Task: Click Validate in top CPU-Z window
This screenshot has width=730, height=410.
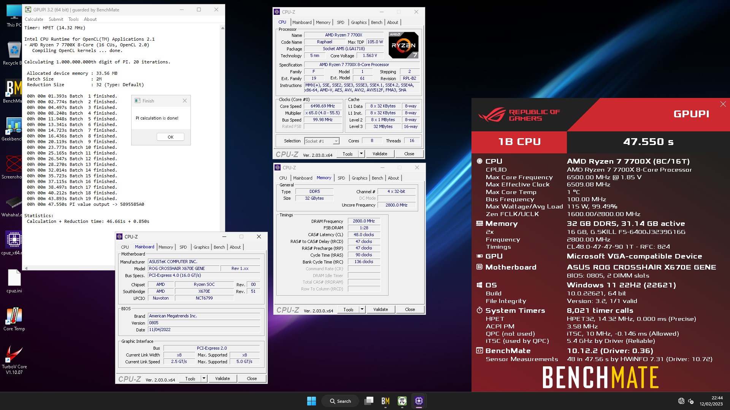Action: [x=380, y=154]
